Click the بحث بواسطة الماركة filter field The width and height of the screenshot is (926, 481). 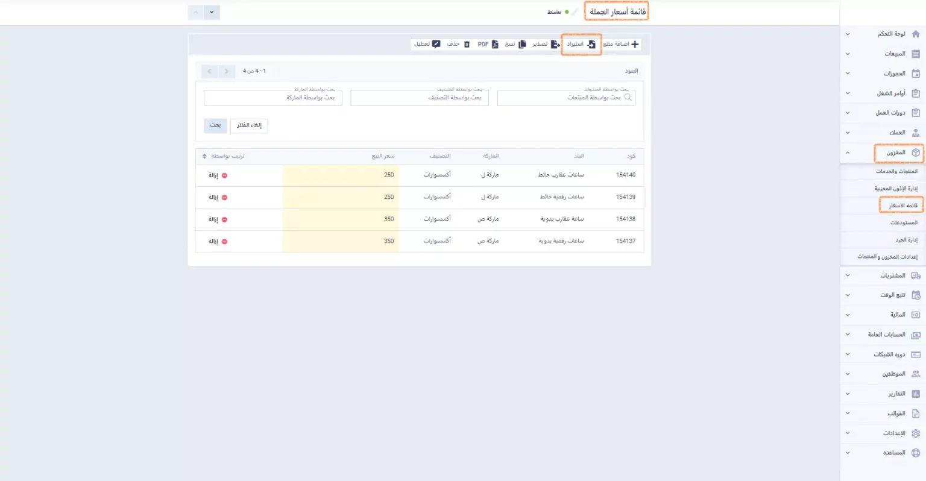pyautogui.click(x=273, y=98)
